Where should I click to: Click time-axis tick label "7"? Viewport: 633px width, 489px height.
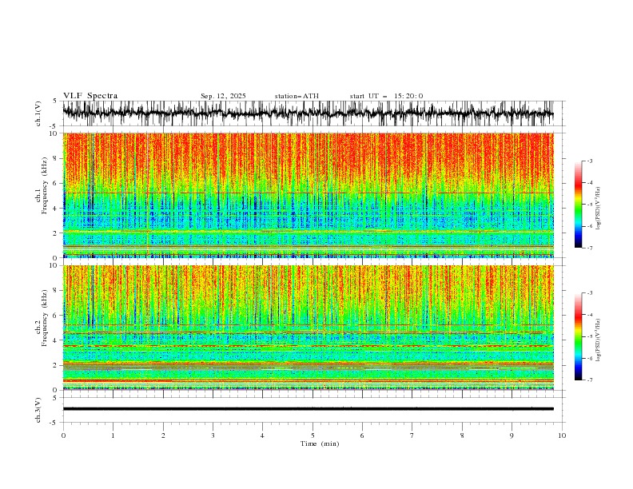tap(412, 435)
